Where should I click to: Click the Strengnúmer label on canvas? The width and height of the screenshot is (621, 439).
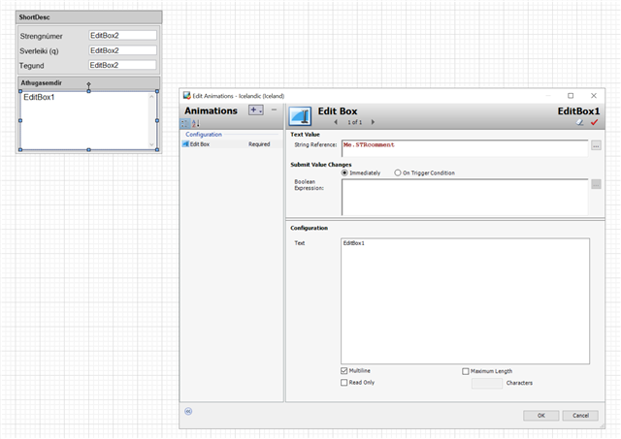[41, 36]
